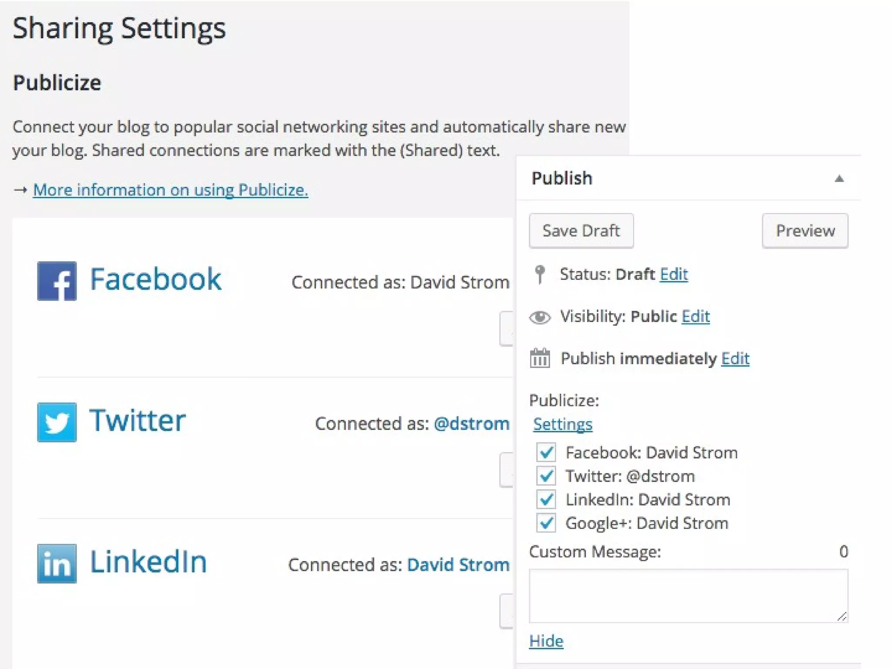This screenshot has height=669, width=892.
Task: Click the LinkedIn logo icon
Action: (57, 563)
